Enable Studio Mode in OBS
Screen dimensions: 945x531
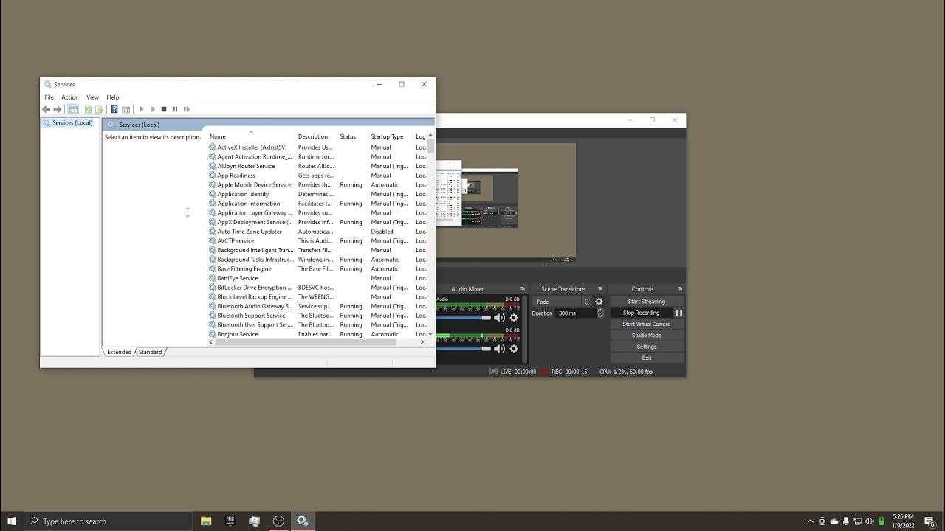[646, 336]
